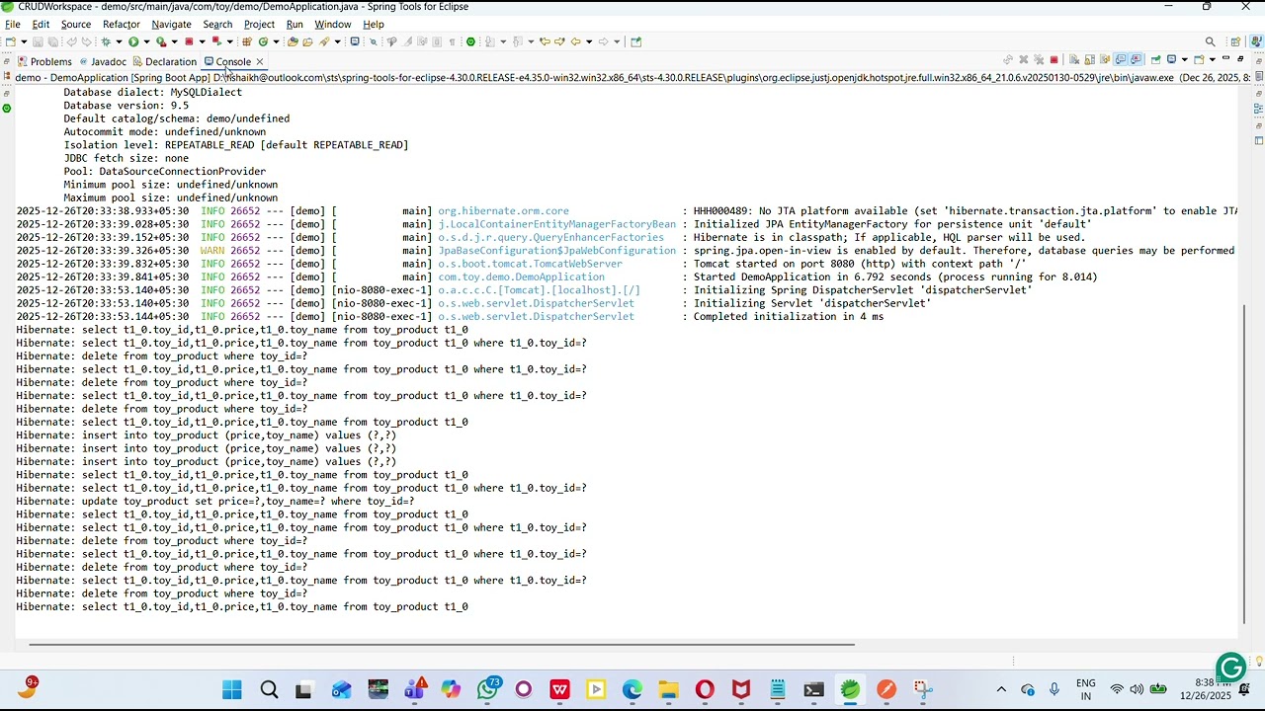This screenshot has width=1265, height=711.
Task: Open the File menu
Action: (x=13, y=25)
